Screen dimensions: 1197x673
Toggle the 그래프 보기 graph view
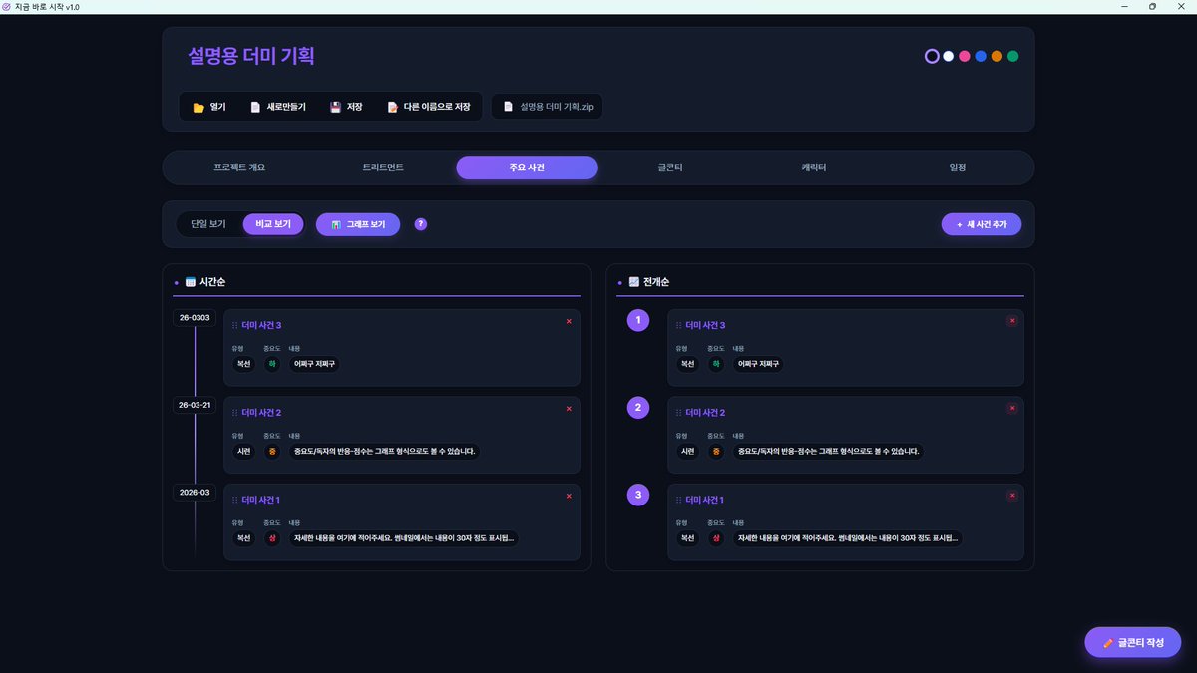358,224
